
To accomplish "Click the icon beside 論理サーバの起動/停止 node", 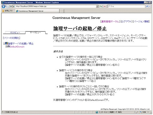I will (x=7, y=43).
